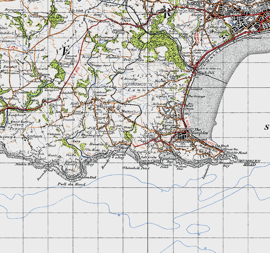Click the large bold R letter
The width and height of the screenshot is (270, 253).
(168, 14)
